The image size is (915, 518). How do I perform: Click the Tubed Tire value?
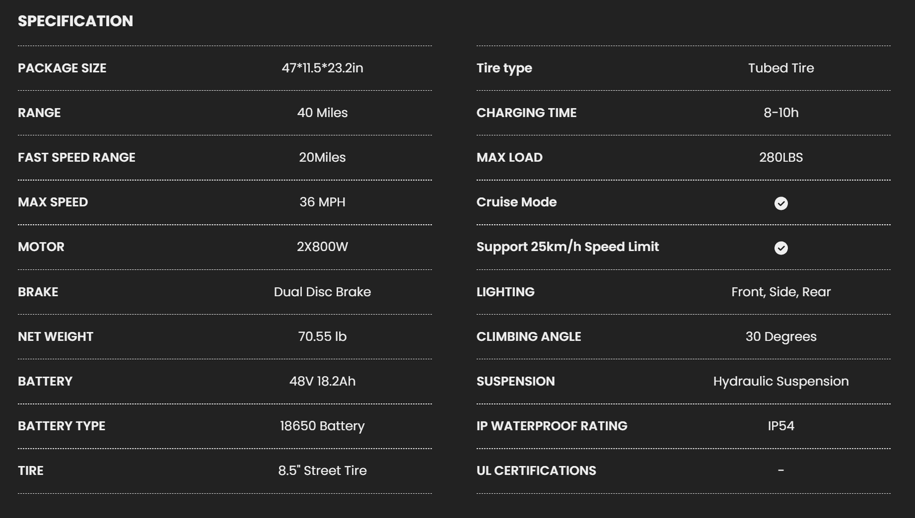coord(781,68)
